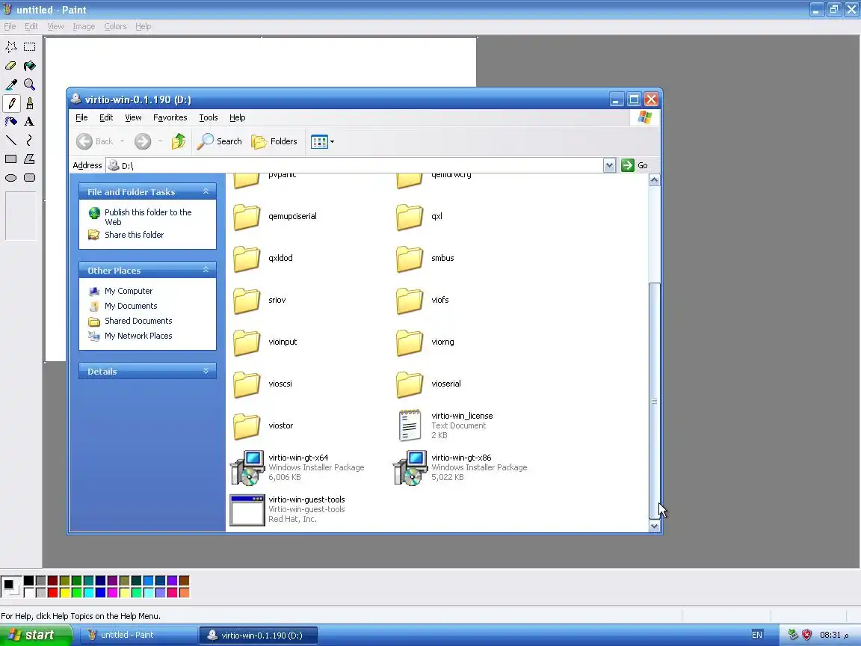Click Publish this folder to the Web
The image size is (861, 646).
click(x=148, y=217)
